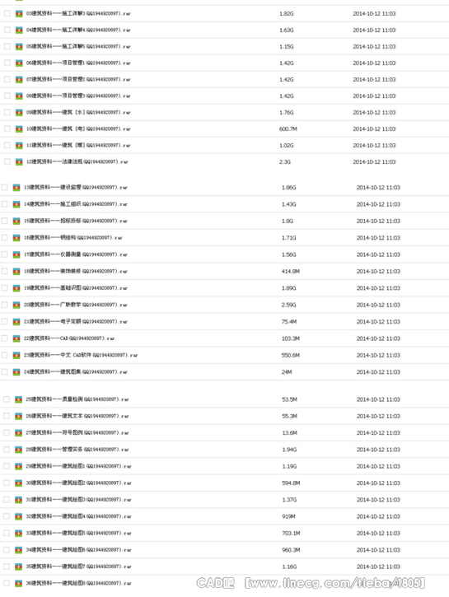Click the archive icon of 22 CAD file
Screen dimensions: 449x597
tap(16, 338)
